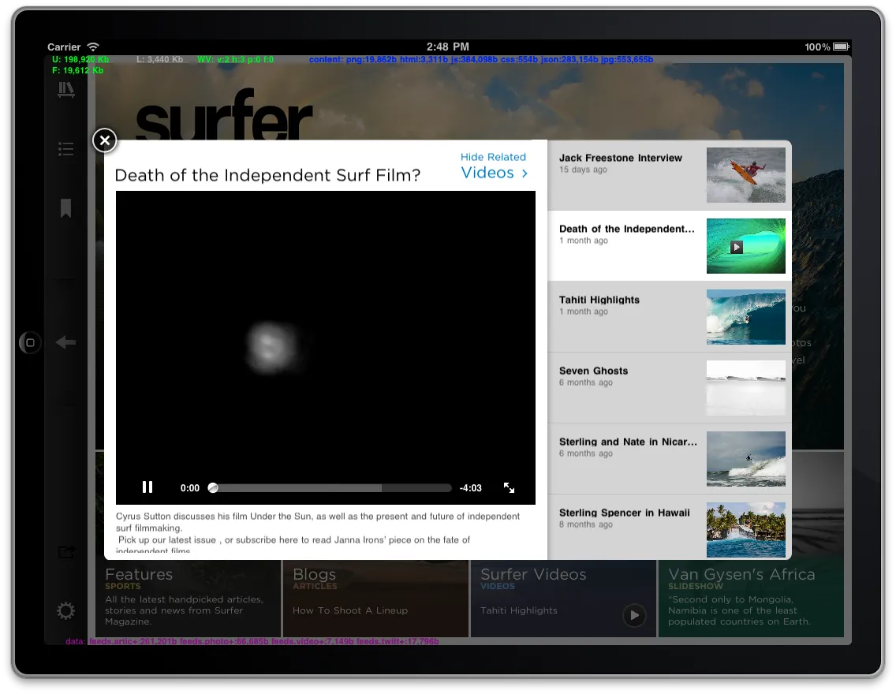
Task: Open Jack Freestone Interview video
Action: pyautogui.click(x=669, y=175)
